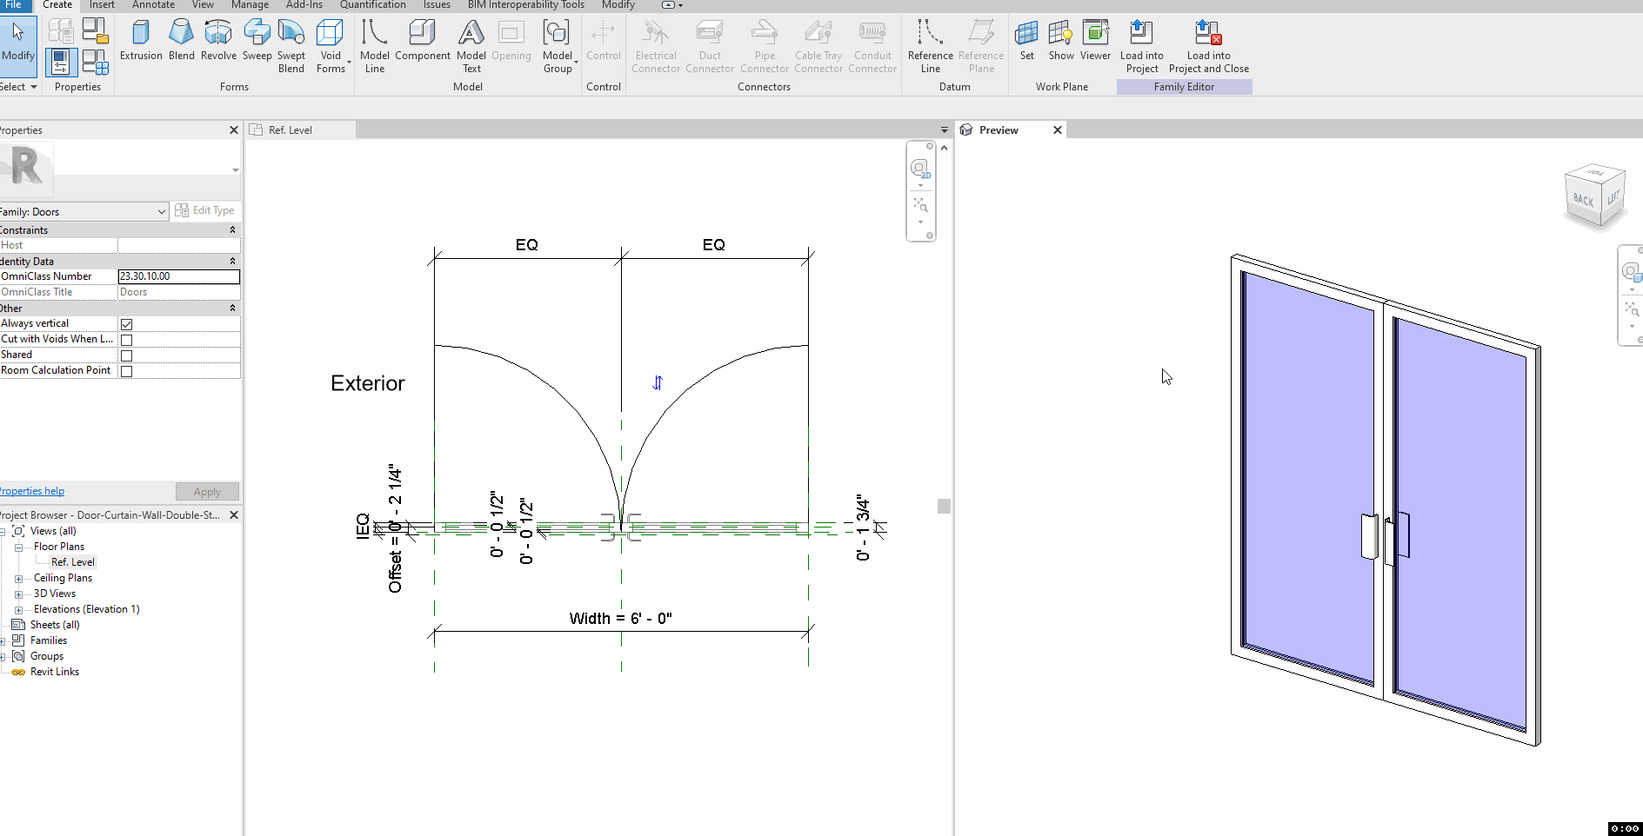Screen dimensions: 1643x836
Task: Select the Model Line tool
Action: 375,47
